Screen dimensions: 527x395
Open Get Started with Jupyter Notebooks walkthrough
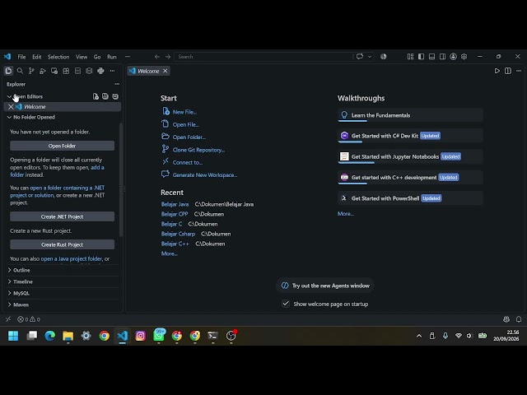(x=410, y=156)
